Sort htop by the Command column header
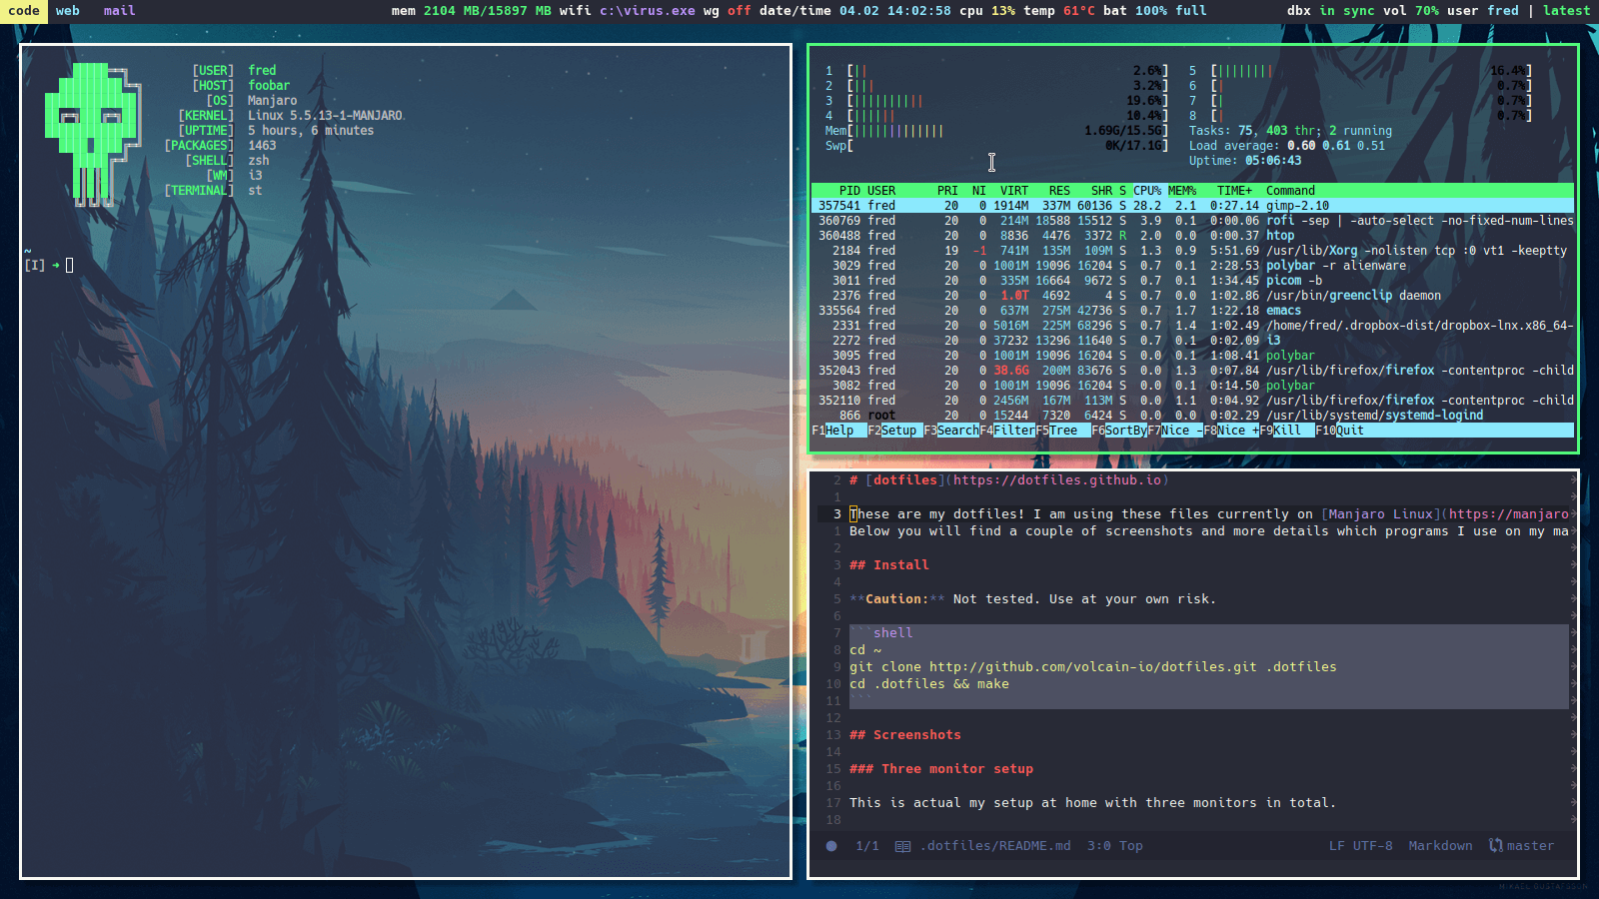1599x899 pixels. 1290,191
